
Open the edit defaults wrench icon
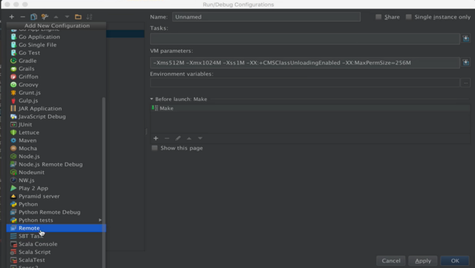point(45,16)
